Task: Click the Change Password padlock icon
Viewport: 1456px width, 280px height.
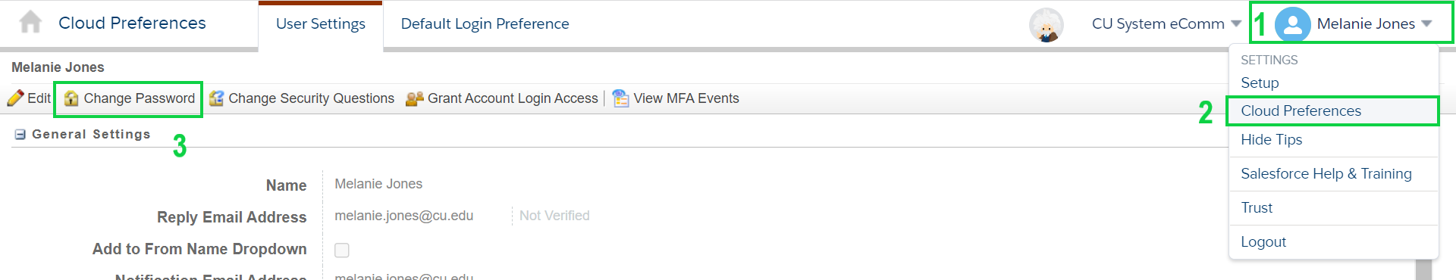Action: coord(71,98)
